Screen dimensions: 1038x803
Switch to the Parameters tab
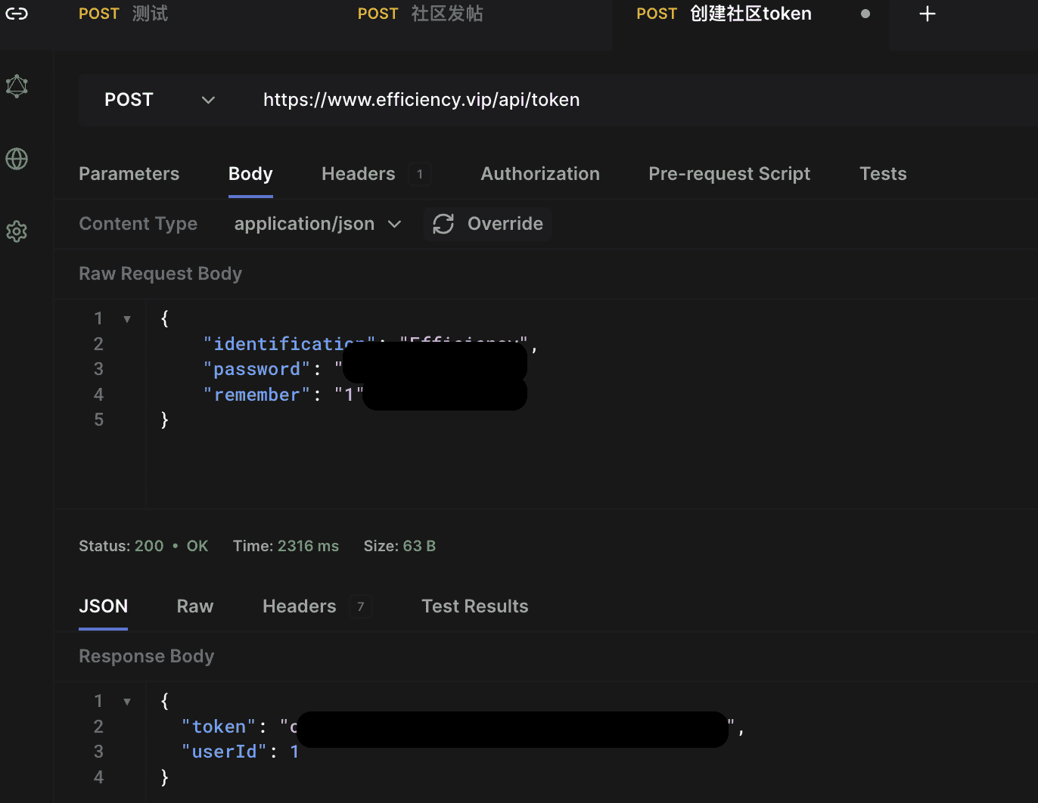129,174
